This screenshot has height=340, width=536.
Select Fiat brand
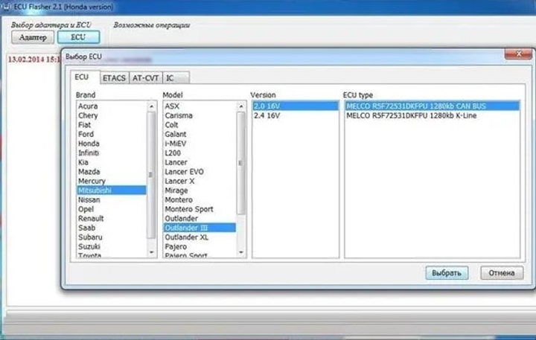pos(112,125)
